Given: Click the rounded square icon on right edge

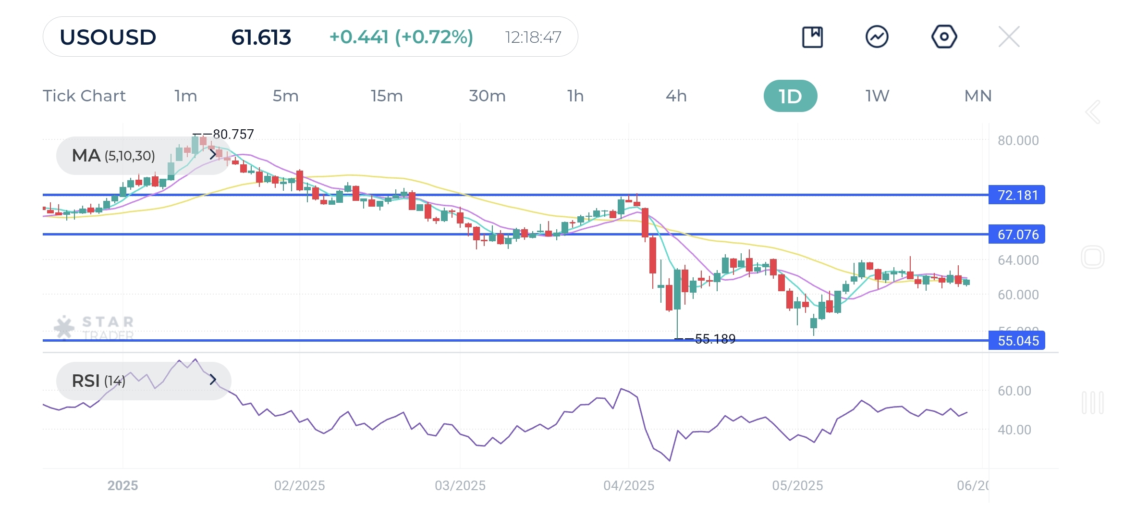Looking at the screenshot, I should click(x=1092, y=257).
